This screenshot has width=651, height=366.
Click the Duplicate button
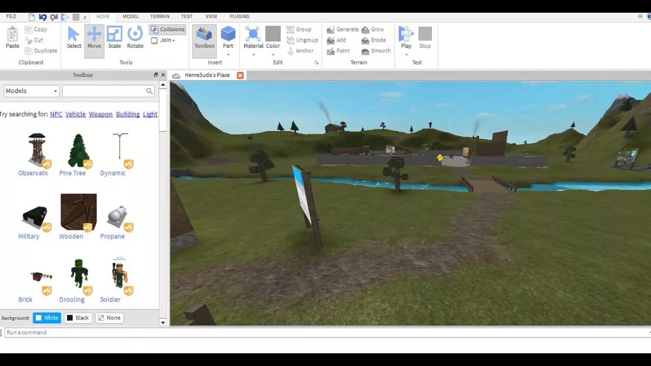click(41, 51)
